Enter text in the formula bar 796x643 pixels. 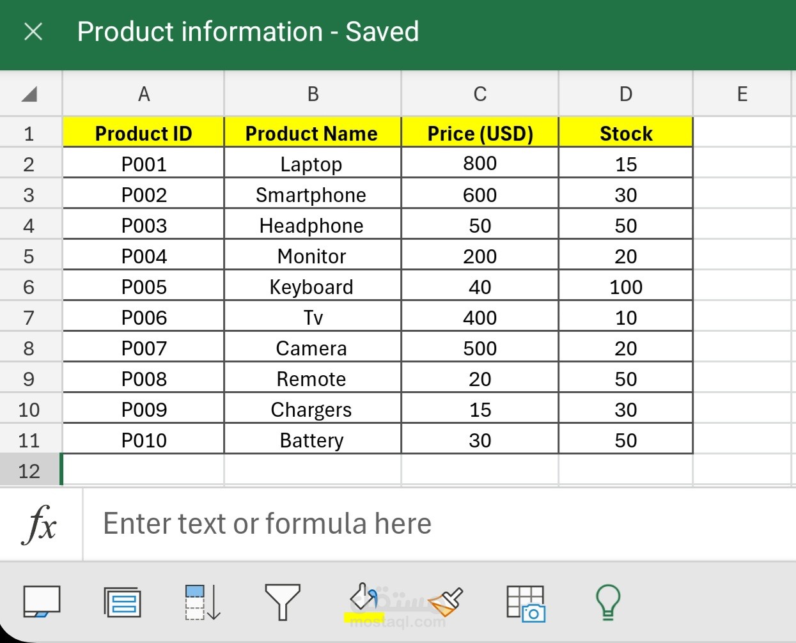(x=435, y=524)
